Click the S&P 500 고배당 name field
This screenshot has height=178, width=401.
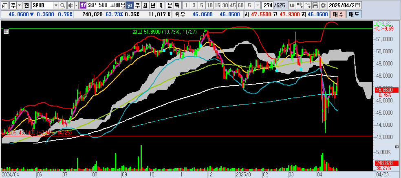click(x=106, y=5)
